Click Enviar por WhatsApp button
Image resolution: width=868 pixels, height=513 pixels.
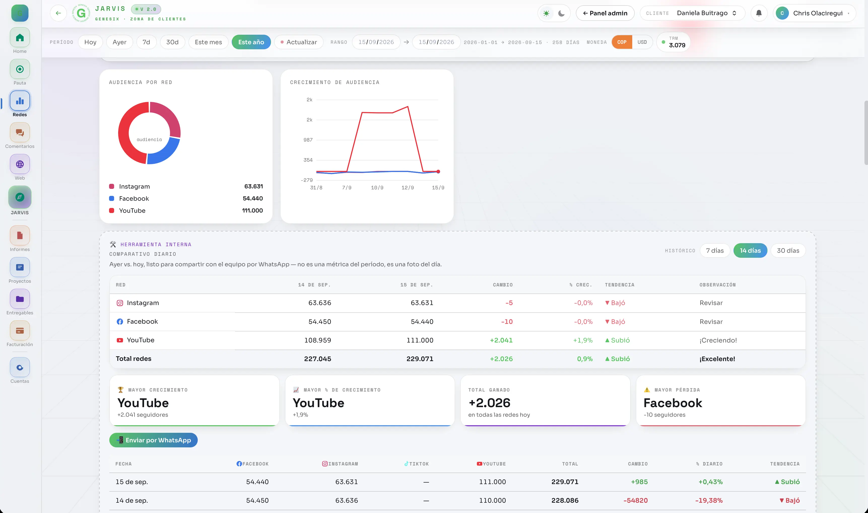coord(153,440)
